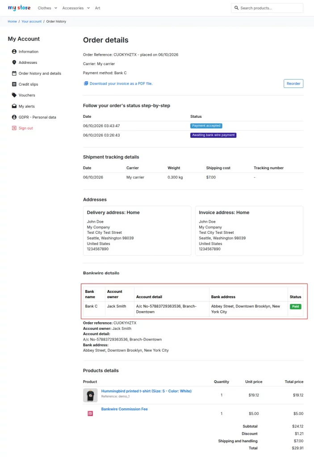Click the date 06/10/2026 03:26:43
The width and height of the screenshot is (314, 457).
tap(101, 135)
